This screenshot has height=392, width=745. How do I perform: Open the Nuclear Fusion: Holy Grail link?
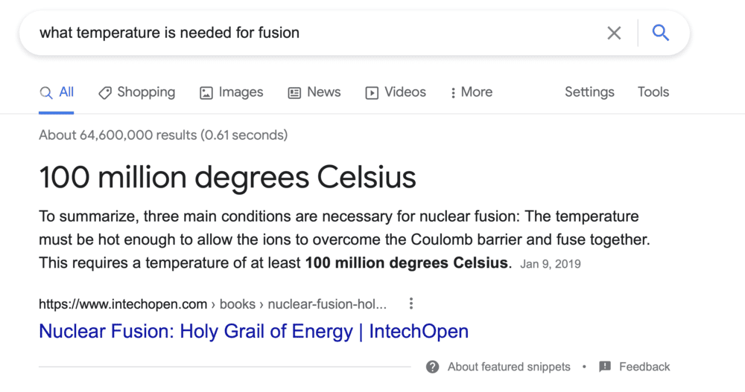(253, 331)
